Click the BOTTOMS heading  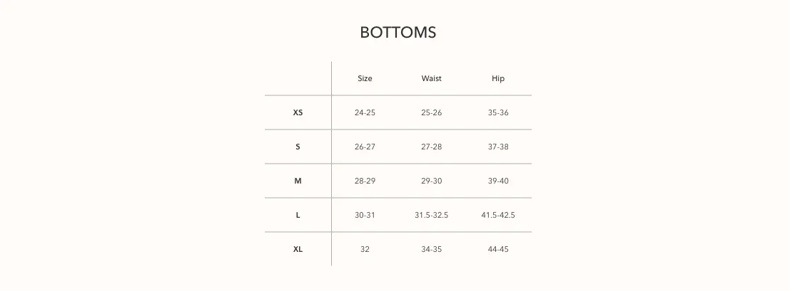[x=398, y=33]
